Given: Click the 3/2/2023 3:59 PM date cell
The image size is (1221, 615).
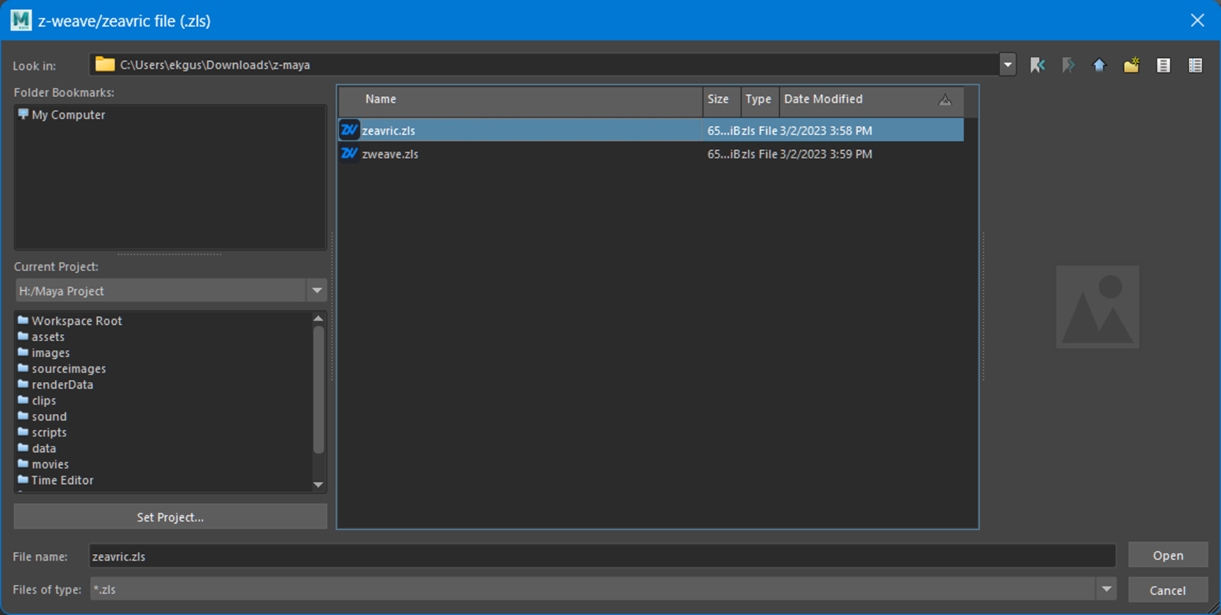Looking at the screenshot, I should (x=826, y=154).
